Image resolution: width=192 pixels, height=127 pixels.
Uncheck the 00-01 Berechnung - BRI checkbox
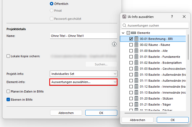click(x=131, y=39)
